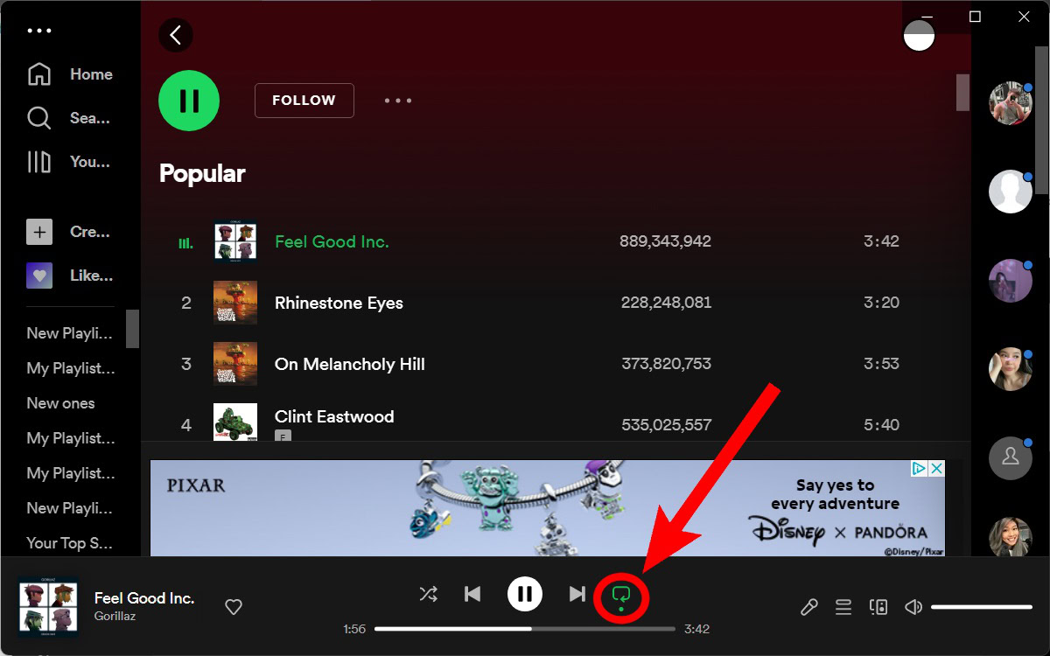Viewport: 1050px width, 656px height.
Task: Click the Clint Eastwood album thumbnail
Action: [x=235, y=422]
